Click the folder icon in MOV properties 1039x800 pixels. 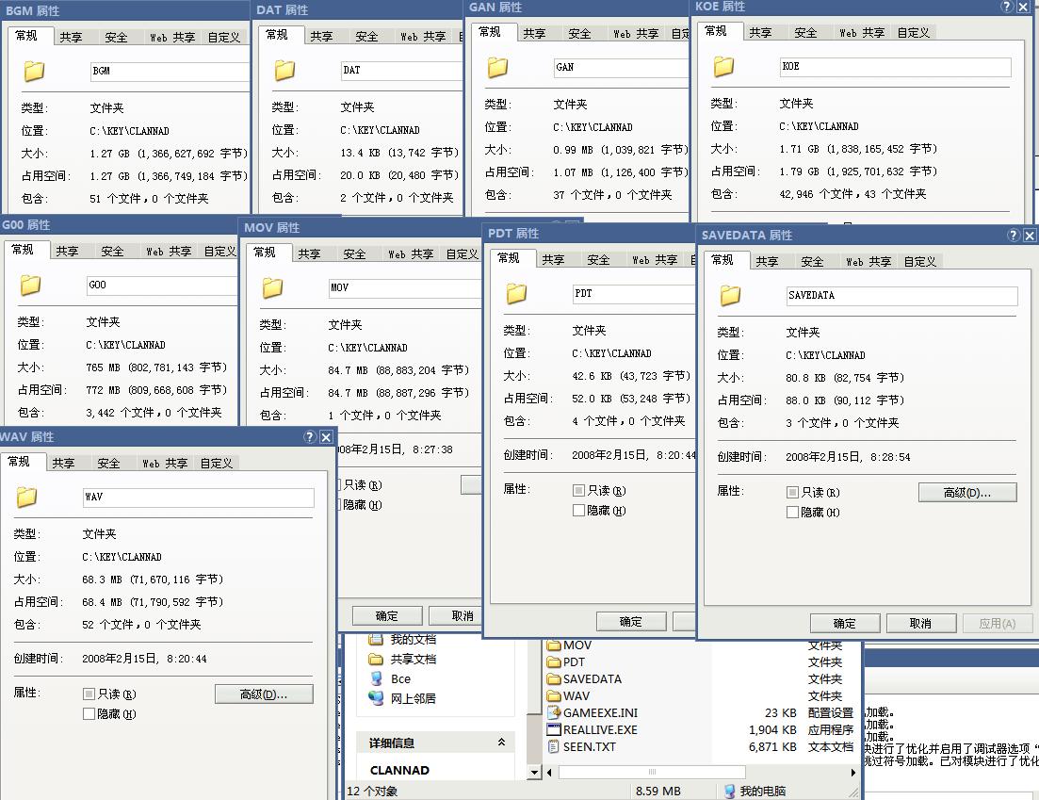(272, 287)
